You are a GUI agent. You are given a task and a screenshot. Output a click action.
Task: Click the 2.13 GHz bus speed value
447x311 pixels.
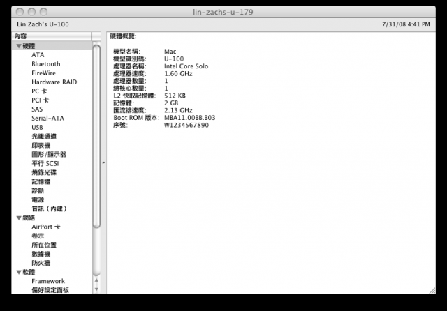click(178, 110)
